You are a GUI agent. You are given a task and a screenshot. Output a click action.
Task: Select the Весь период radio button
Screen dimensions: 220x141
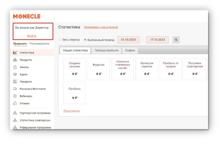(60, 40)
